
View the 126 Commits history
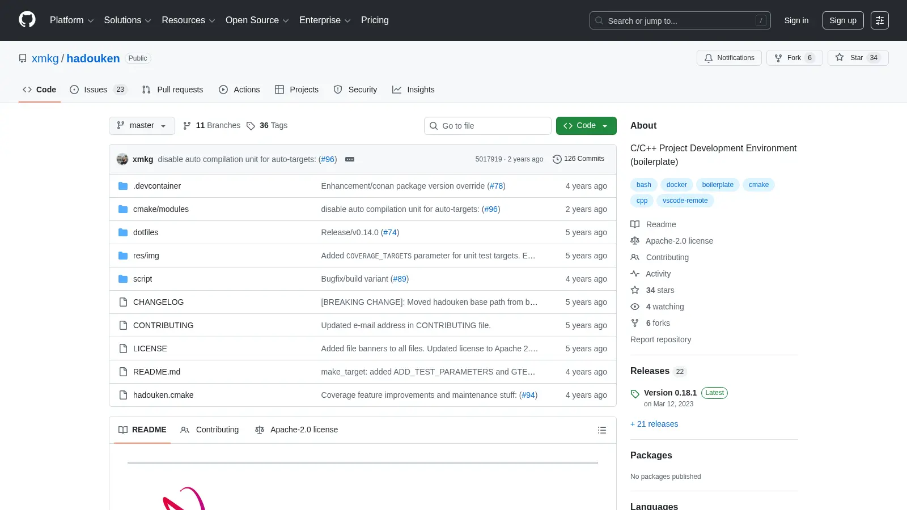(578, 159)
